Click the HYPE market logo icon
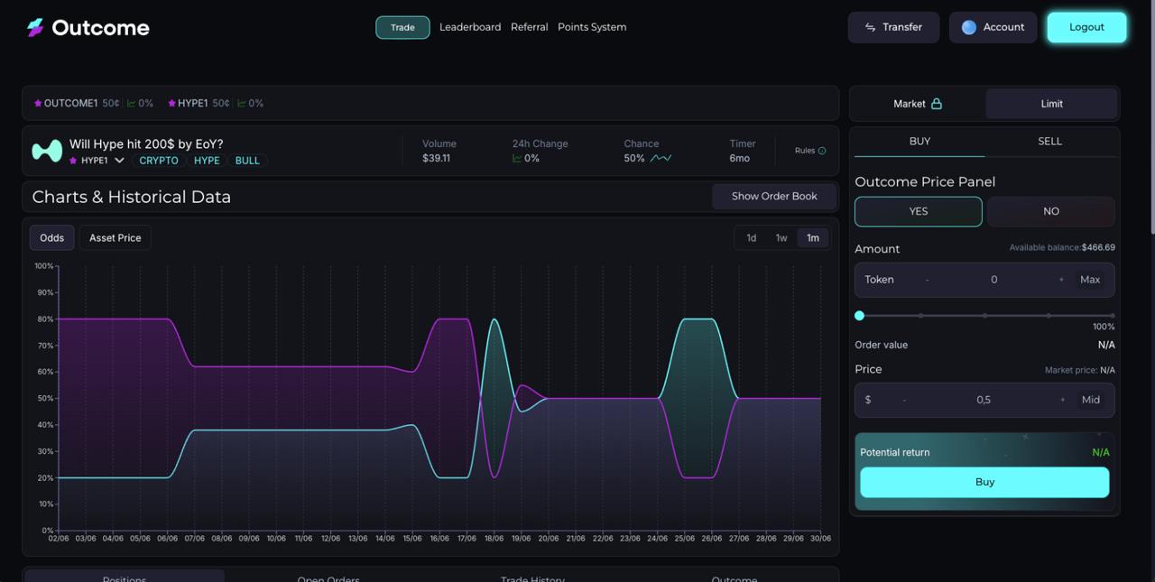This screenshot has width=1155, height=582. (x=47, y=151)
